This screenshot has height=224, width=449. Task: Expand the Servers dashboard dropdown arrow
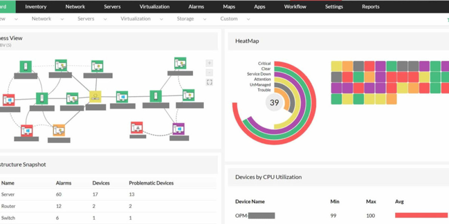pos(105,19)
